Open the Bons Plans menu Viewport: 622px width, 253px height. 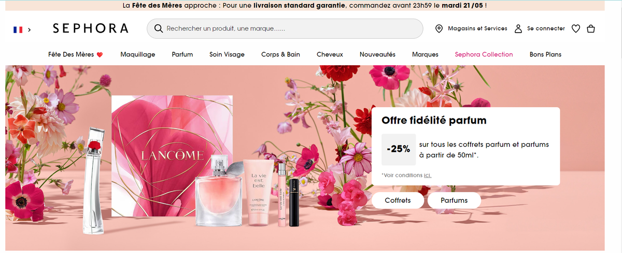(x=545, y=54)
